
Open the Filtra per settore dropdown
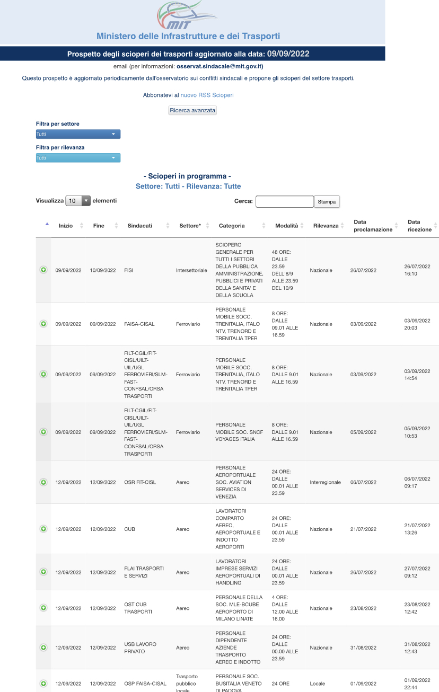(x=78, y=134)
